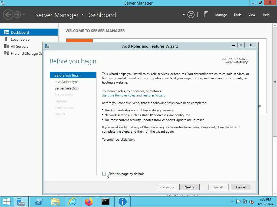Open the Windows Start button

pyautogui.click(x=7, y=202)
